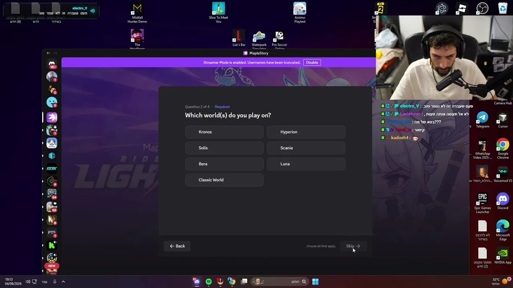The height and width of the screenshot is (288, 513).
Task: Open Voicemod V3 desktop shortcut
Action: [503, 174]
